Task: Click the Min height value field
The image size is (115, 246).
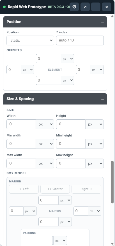Action: [x=71, y=144]
